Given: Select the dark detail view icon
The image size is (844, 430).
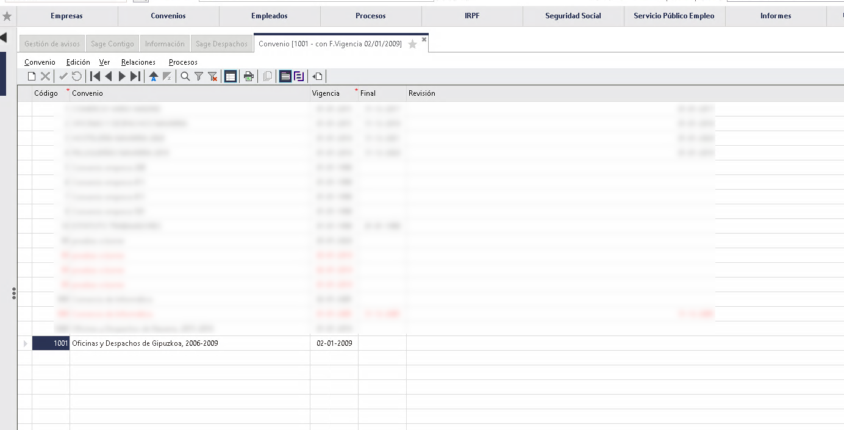Looking at the screenshot, I should click(285, 76).
